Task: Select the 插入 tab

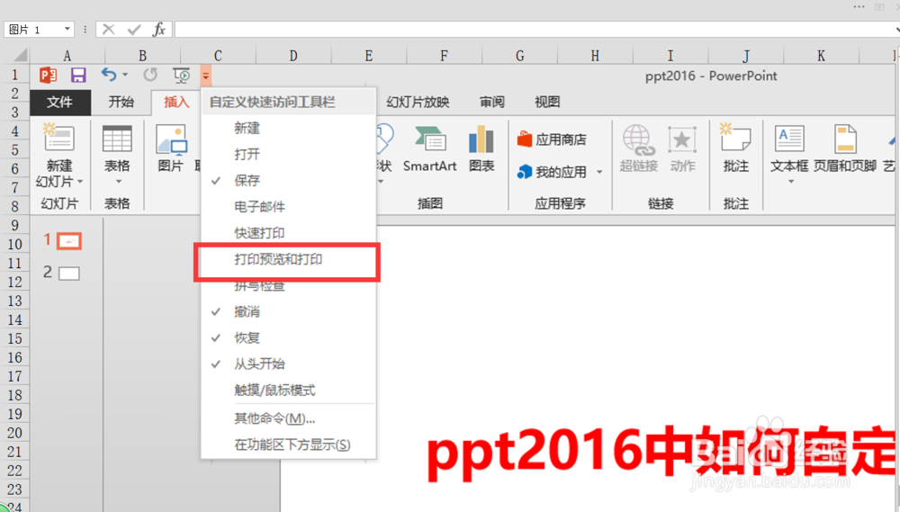Action: pos(175,103)
